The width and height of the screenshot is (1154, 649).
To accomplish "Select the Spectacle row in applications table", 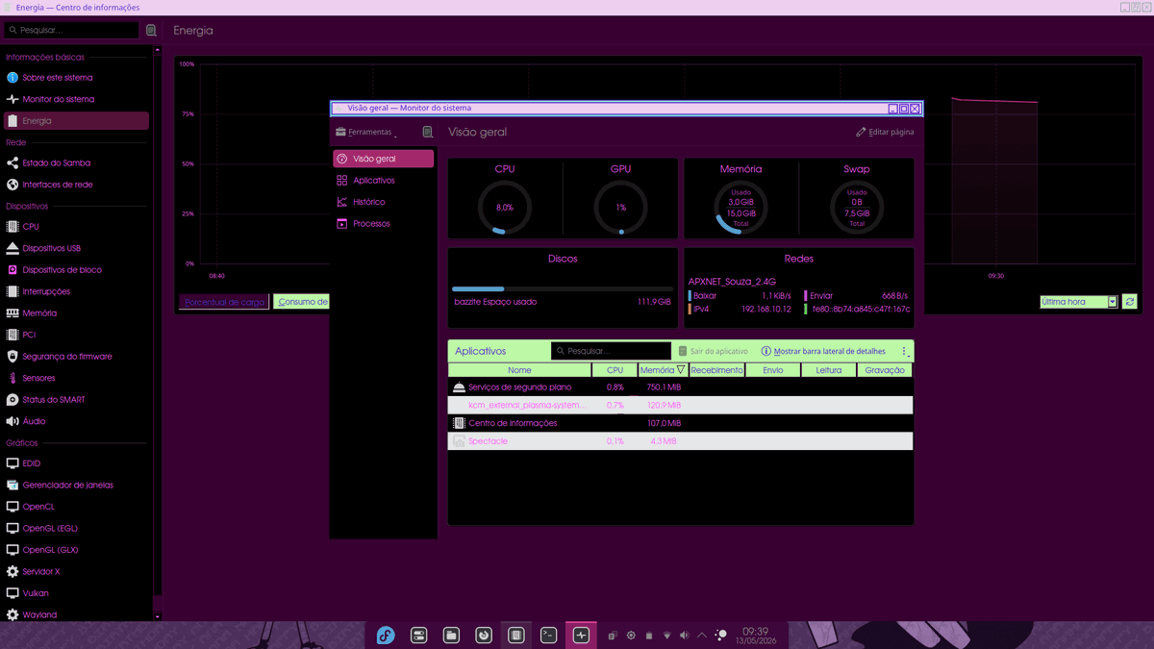I will point(680,441).
